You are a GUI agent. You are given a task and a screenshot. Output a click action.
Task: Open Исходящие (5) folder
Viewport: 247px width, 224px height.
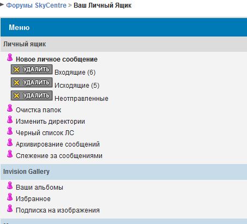[x=77, y=86]
